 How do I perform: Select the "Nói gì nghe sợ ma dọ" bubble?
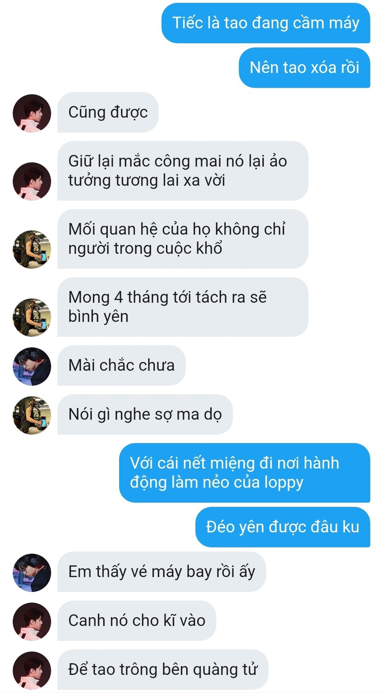click(x=145, y=414)
